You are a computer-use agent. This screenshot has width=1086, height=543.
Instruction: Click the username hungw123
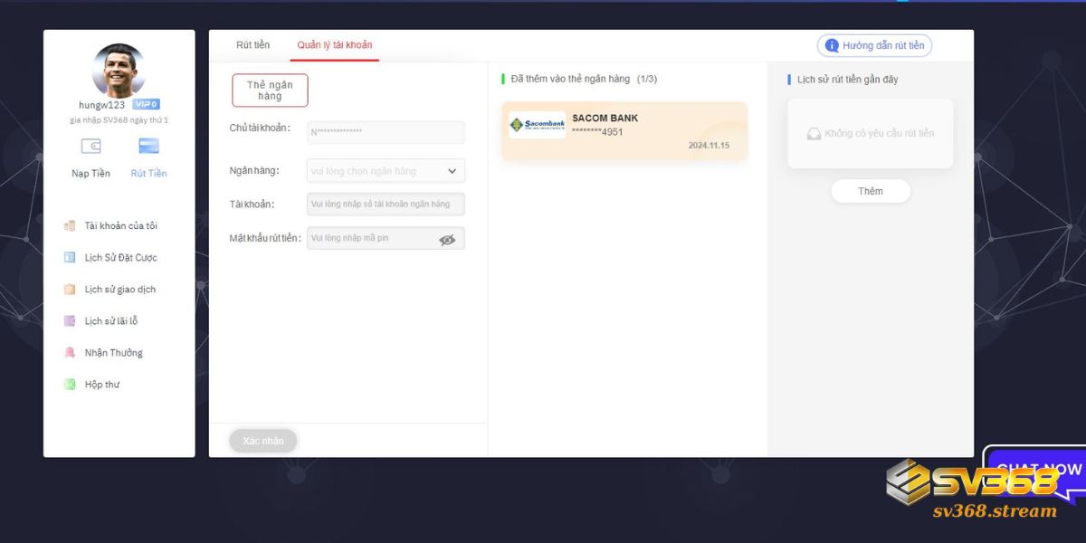102,105
